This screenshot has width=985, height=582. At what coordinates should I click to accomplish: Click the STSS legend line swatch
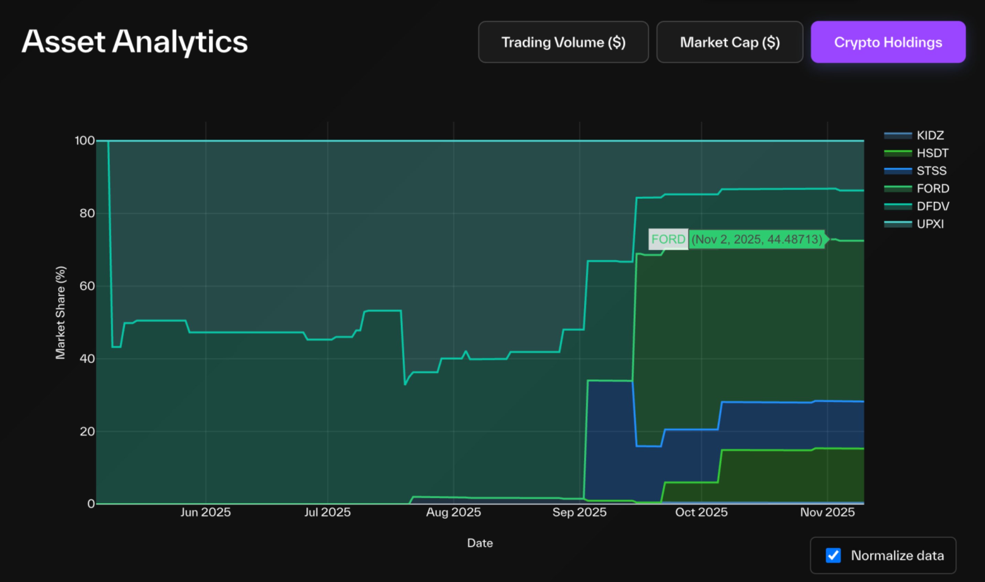click(898, 171)
